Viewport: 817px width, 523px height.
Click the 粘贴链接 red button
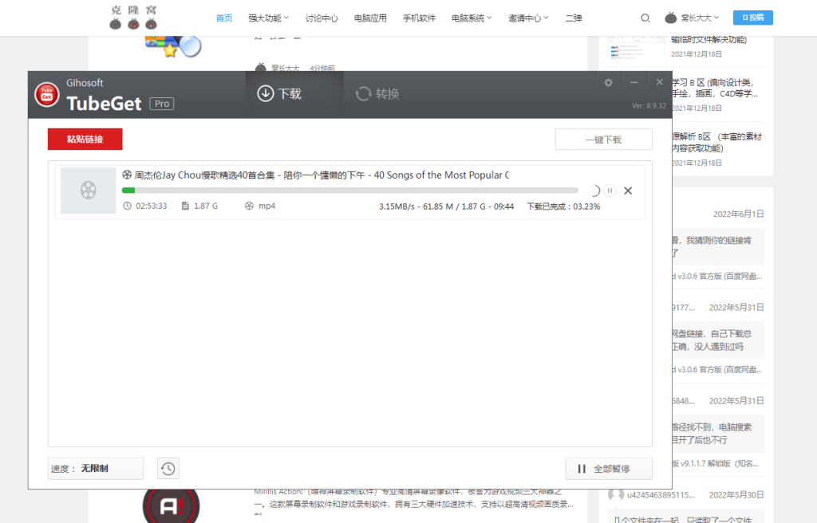[85, 139]
